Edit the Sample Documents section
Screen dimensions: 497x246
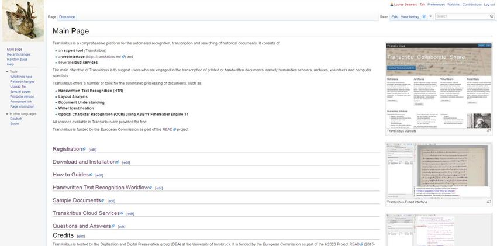[x=111, y=201]
